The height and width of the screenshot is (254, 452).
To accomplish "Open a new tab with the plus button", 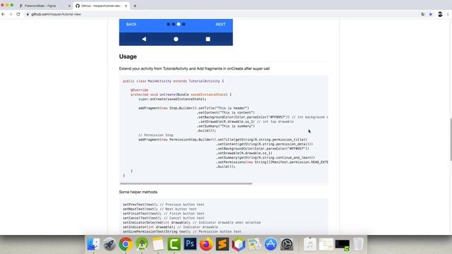I will coord(135,6).
